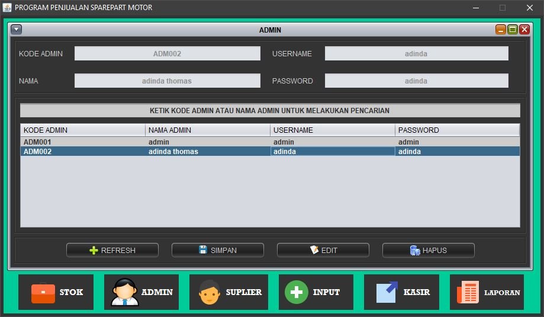Click the Nama input field
Image resolution: width=544 pixels, height=317 pixels.
167,81
